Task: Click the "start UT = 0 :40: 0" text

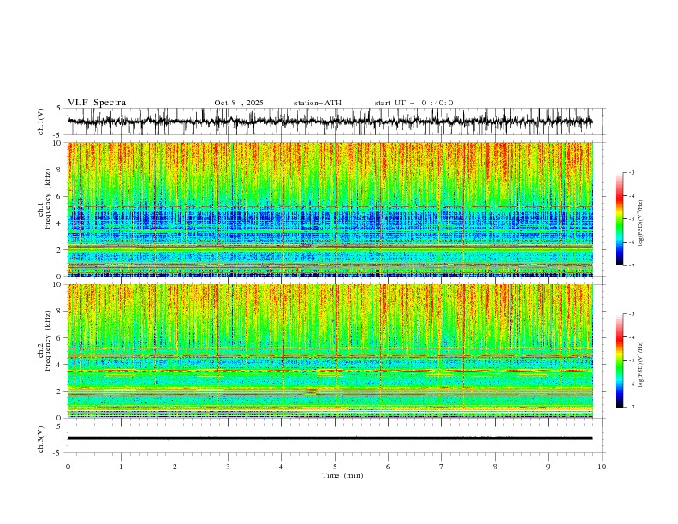Action: (413, 103)
